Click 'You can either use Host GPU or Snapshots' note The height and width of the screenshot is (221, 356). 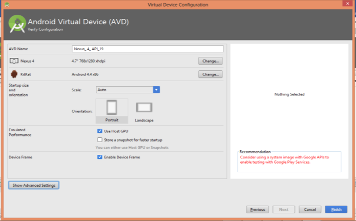click(x=132, y=148)
